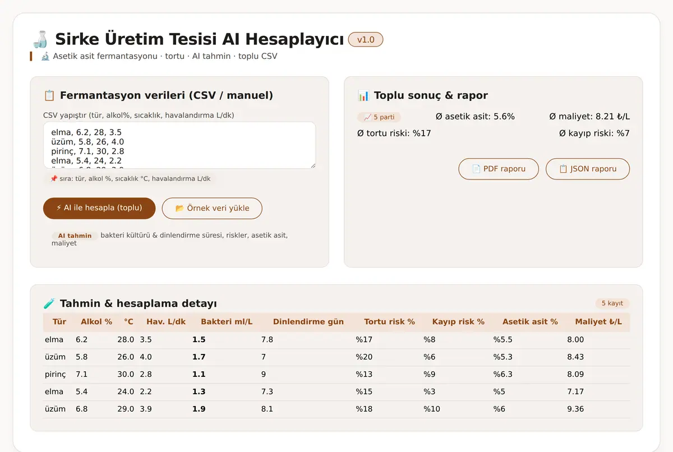The width and height of the screenshot is (673, 452).
Task: Click the v1.0 version badge
Action: pos(366,40)
